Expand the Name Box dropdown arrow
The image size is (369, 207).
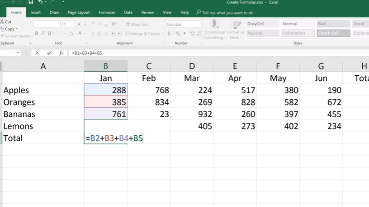click(18, 53)
